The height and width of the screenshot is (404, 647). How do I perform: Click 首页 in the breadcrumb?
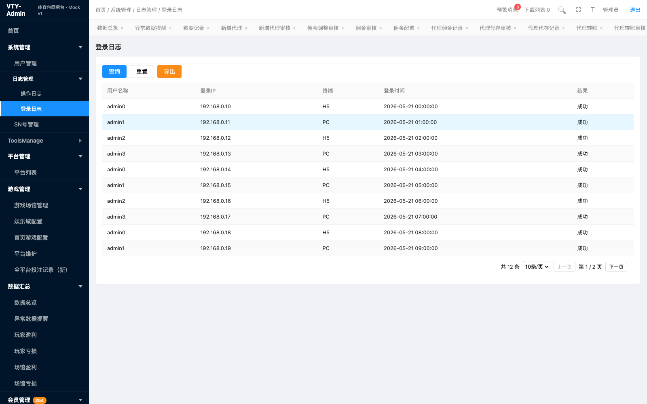click(101, 10)
